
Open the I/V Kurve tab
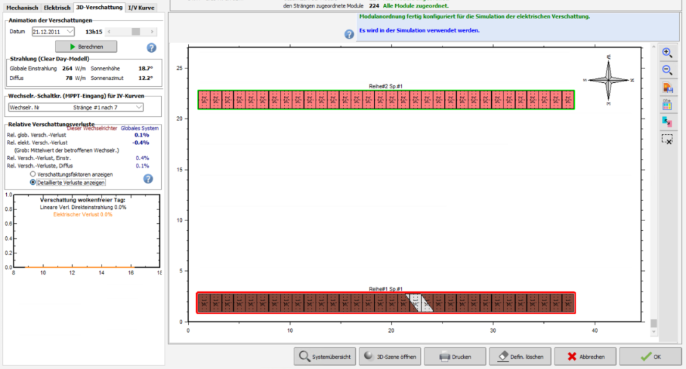[143, 8]
